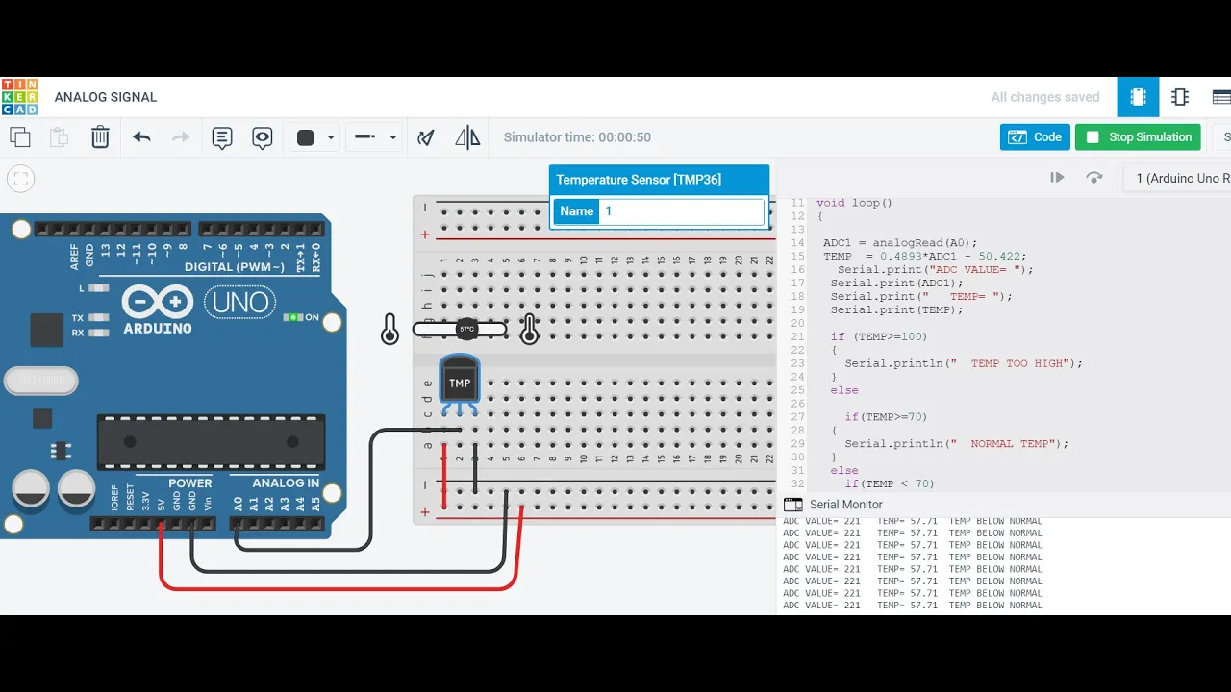Viewport: 1231px width, 692px height.
Task: Edit the temperature sensor Name field
Action: 682,211
